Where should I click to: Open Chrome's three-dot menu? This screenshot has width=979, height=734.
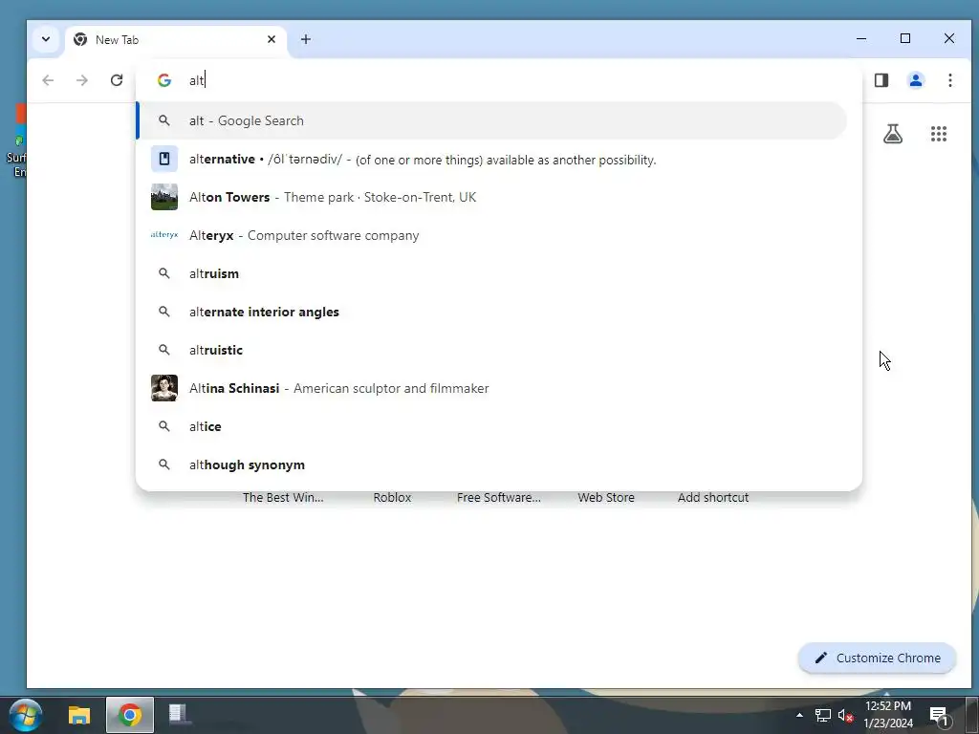coord(949,80)
